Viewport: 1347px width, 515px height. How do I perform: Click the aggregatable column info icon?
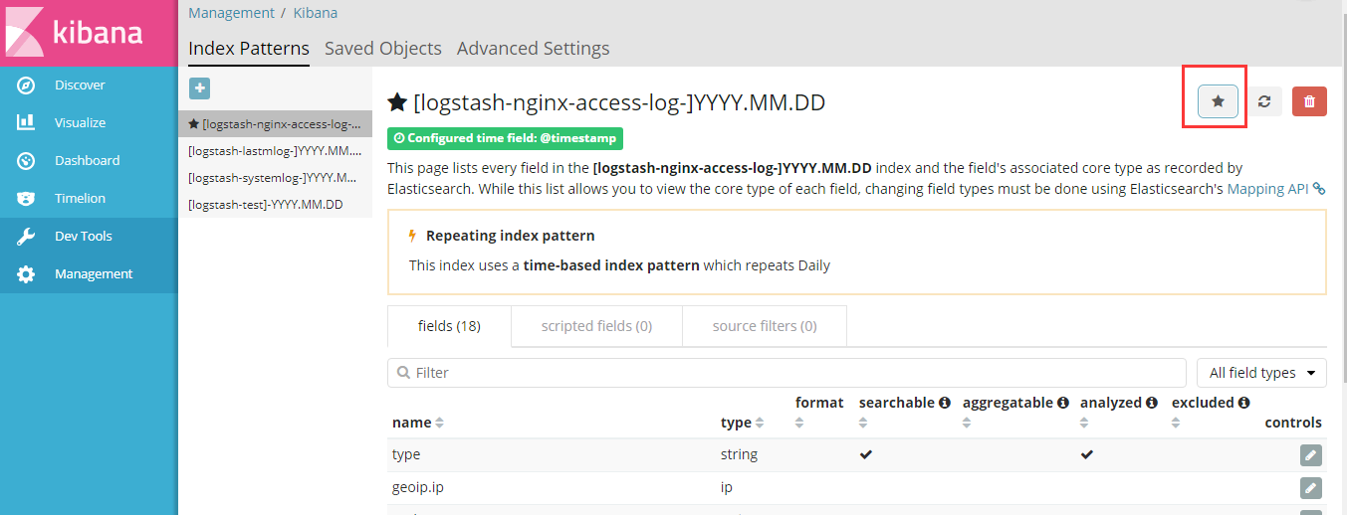click(x=1062, y=403)
